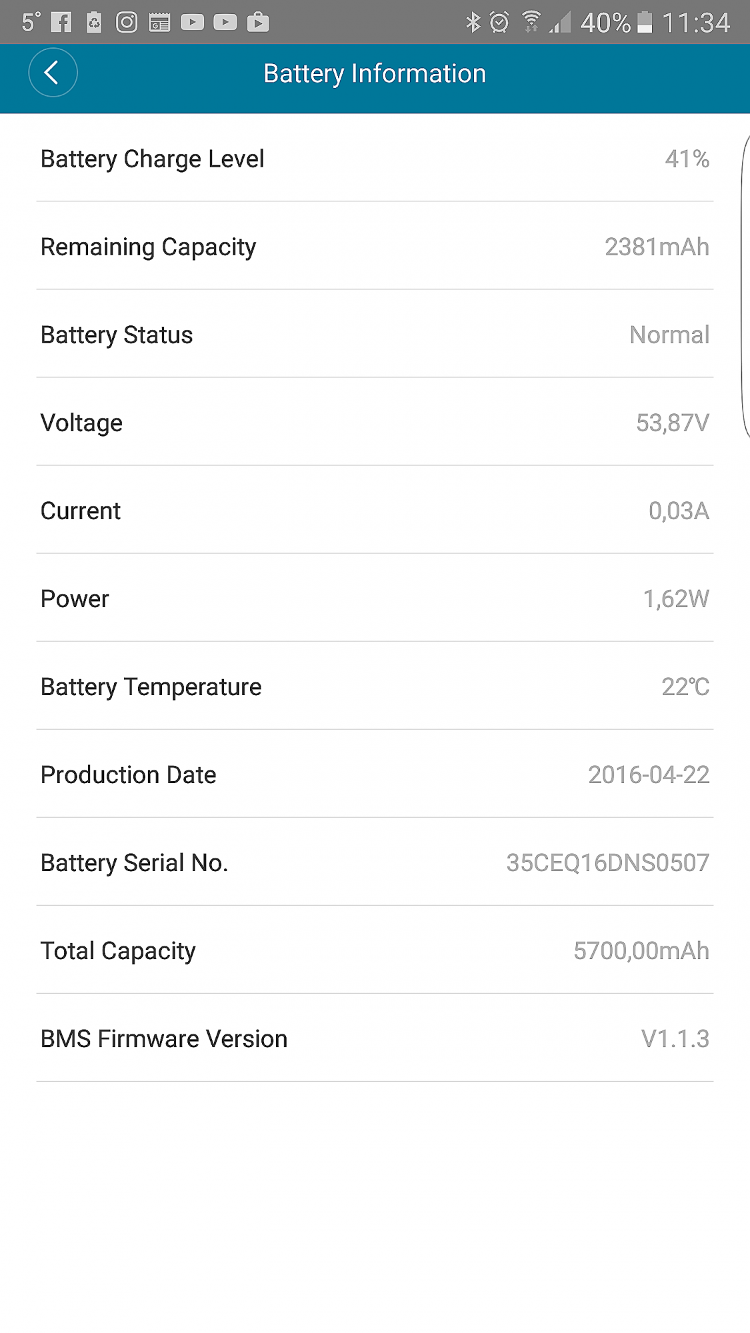Tap the BMS Firmware Version row
The image size is (750, 1333).
click(375, 1038)
